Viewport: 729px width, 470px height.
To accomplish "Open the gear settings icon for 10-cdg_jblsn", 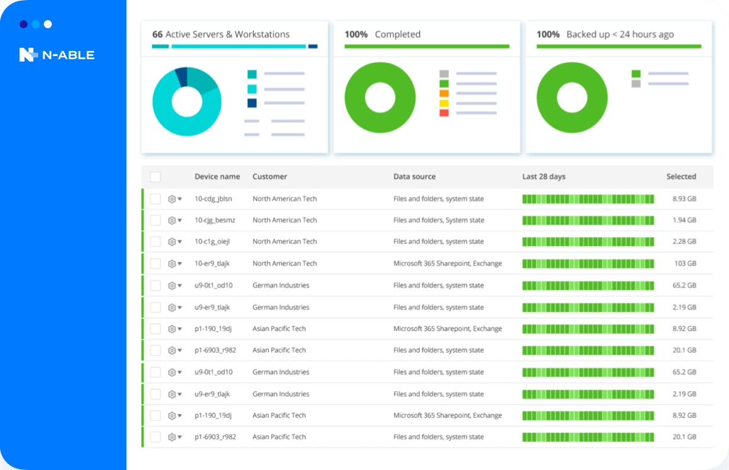I will point(172,199).
